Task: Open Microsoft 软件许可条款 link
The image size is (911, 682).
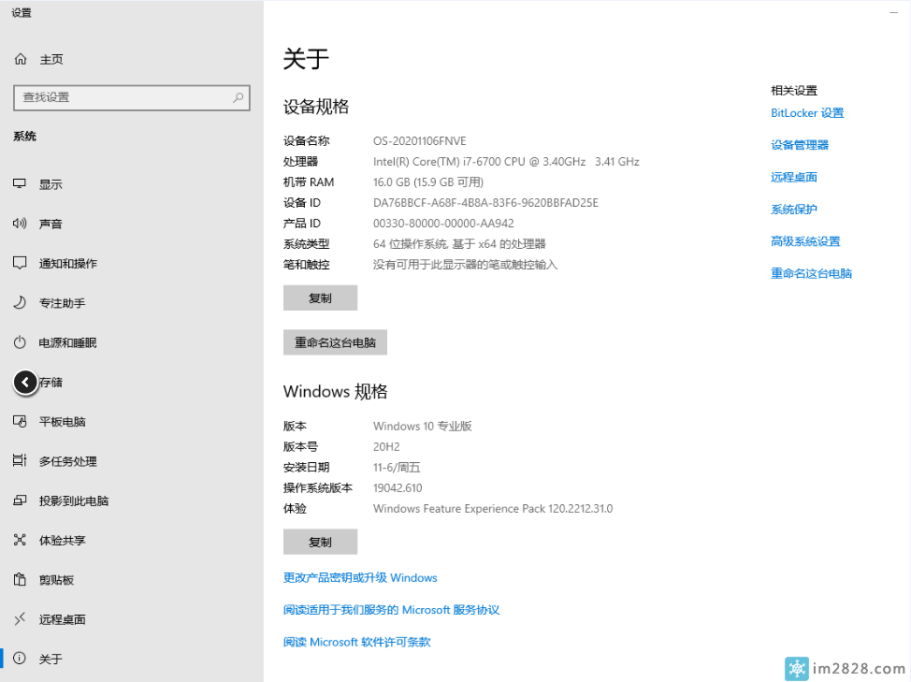Action: pos(356,642)
